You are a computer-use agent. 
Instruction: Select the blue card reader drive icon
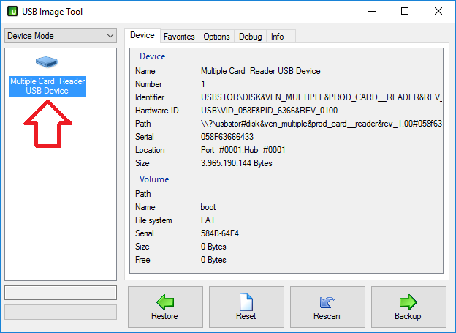[x=47, y=61]
